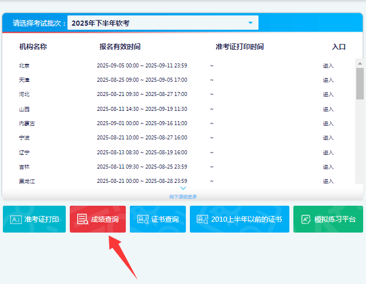Open the 模拟练习平台 button
Viewport: 366px width, 284px height.
pyautogui.click(x=328, y=219)
